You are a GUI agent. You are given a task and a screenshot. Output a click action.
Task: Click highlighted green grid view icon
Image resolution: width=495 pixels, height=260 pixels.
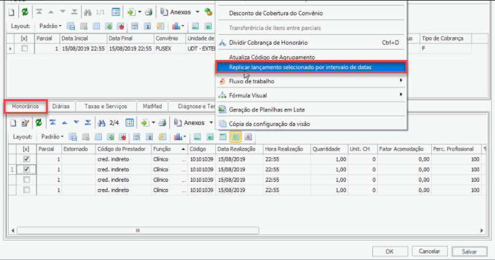(x=236, y=136)
